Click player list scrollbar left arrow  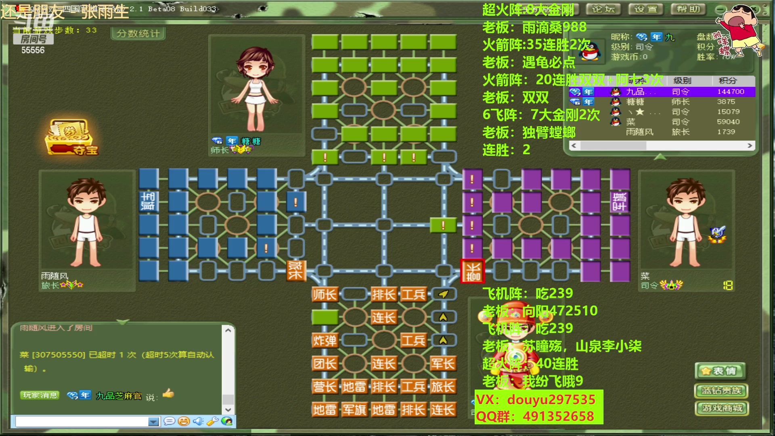[574, 145]
